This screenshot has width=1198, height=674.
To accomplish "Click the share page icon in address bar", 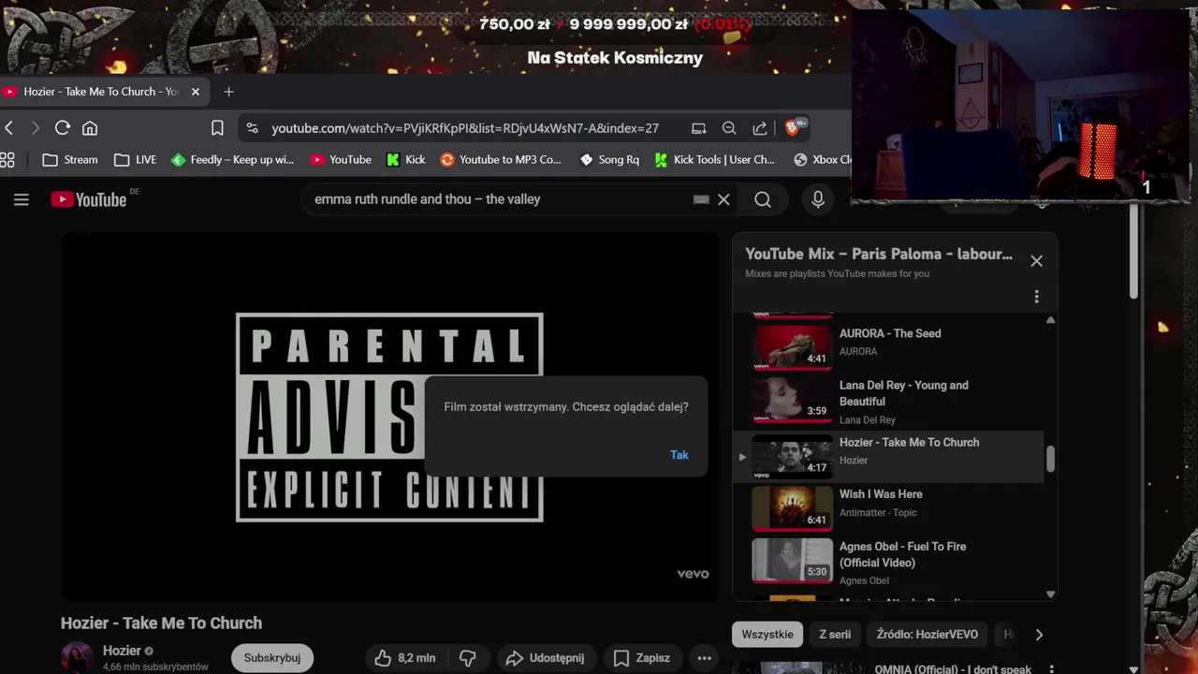I will [760, 128].
